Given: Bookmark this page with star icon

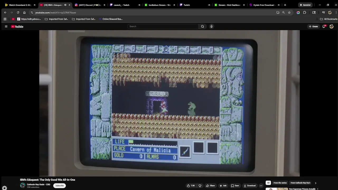Looking at the screenshot, I should pos(289,12).
